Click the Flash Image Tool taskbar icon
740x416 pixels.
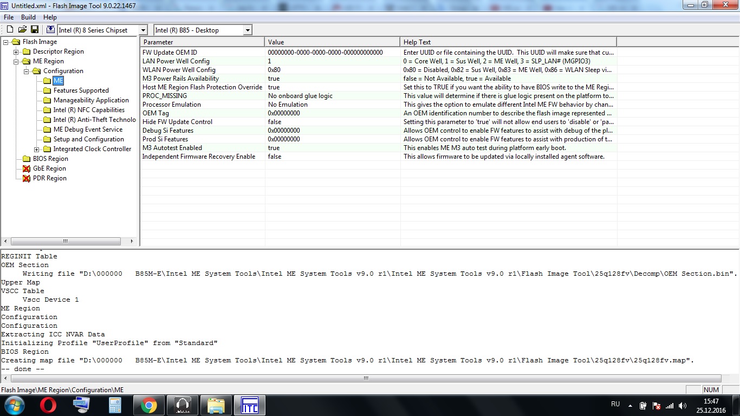(x=250, y=405)
